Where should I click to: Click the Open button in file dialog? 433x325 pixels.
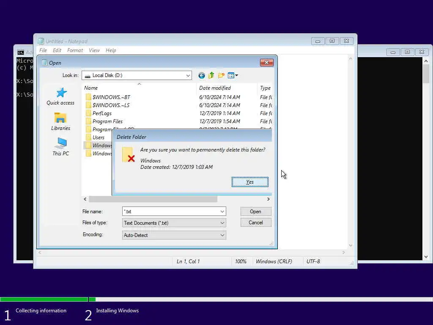256,212
